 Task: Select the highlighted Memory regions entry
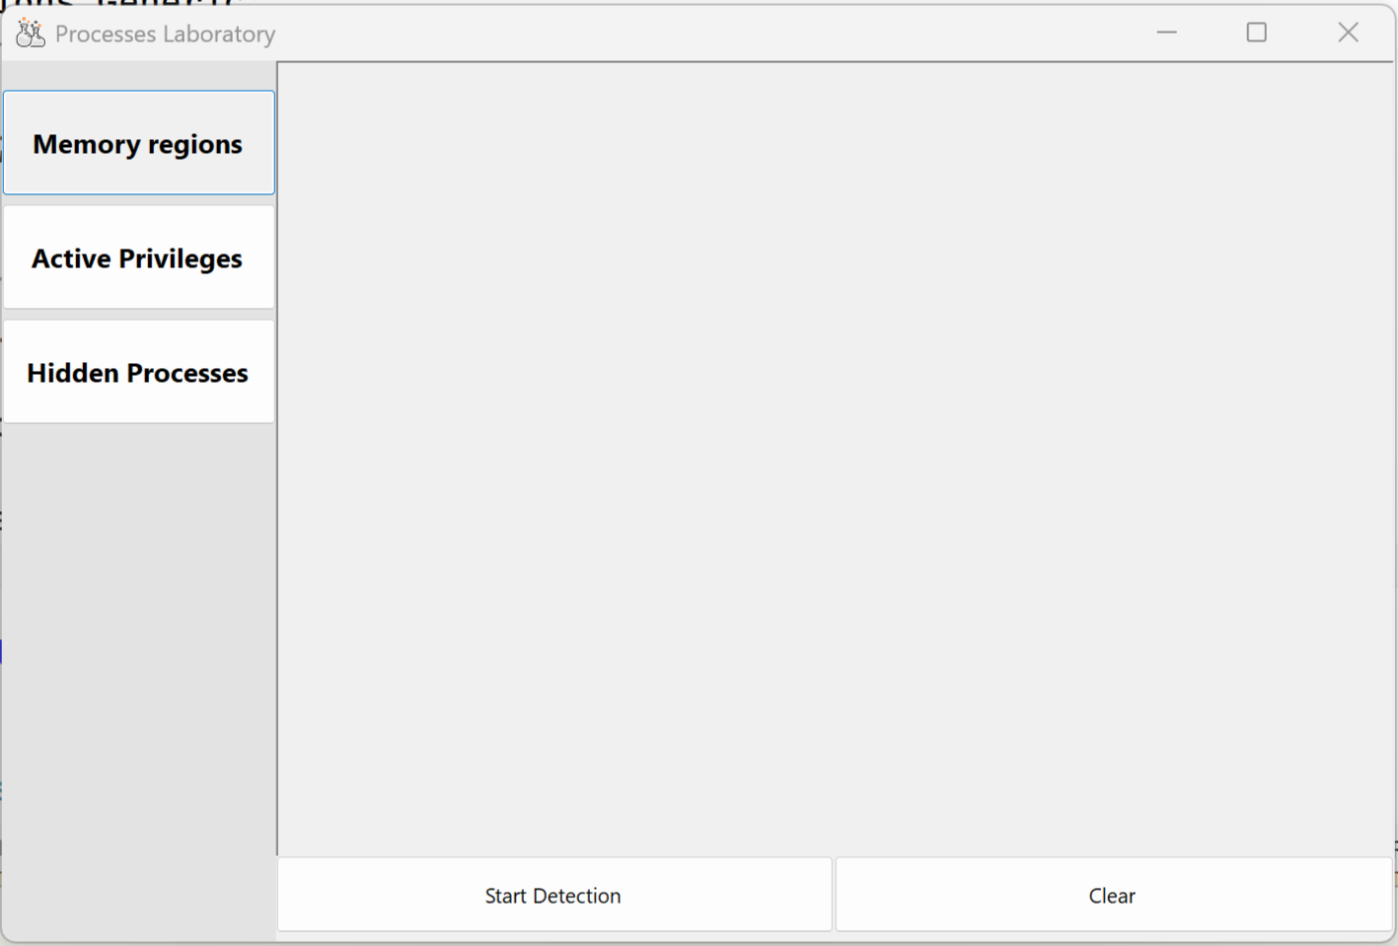[x=138, y=143]
